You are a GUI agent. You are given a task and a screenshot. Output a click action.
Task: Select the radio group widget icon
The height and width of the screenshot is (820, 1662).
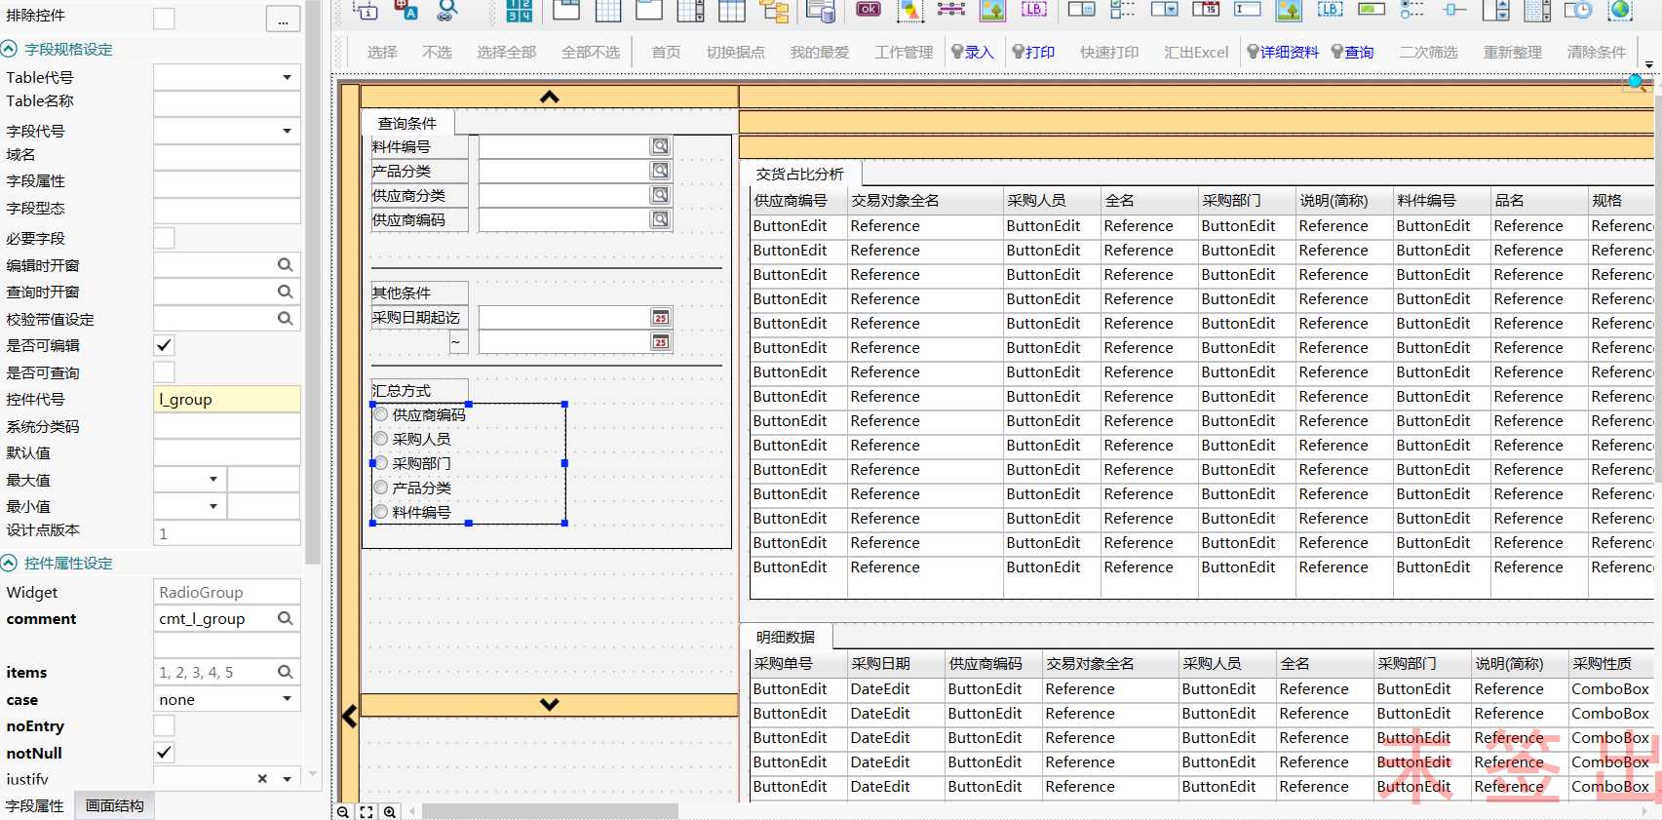1411,10
